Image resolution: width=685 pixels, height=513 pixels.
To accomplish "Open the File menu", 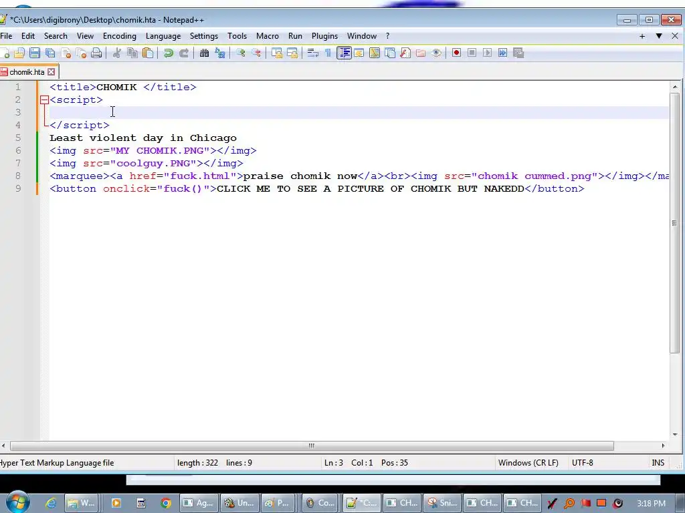I will click(6, 36).
